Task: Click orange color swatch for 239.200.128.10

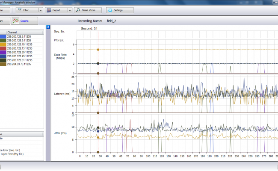Action: (x=3, y=44)
